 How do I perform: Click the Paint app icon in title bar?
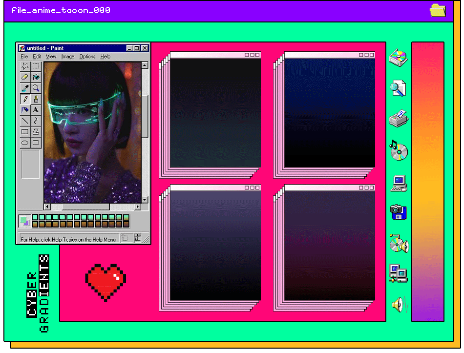[22, 48]
